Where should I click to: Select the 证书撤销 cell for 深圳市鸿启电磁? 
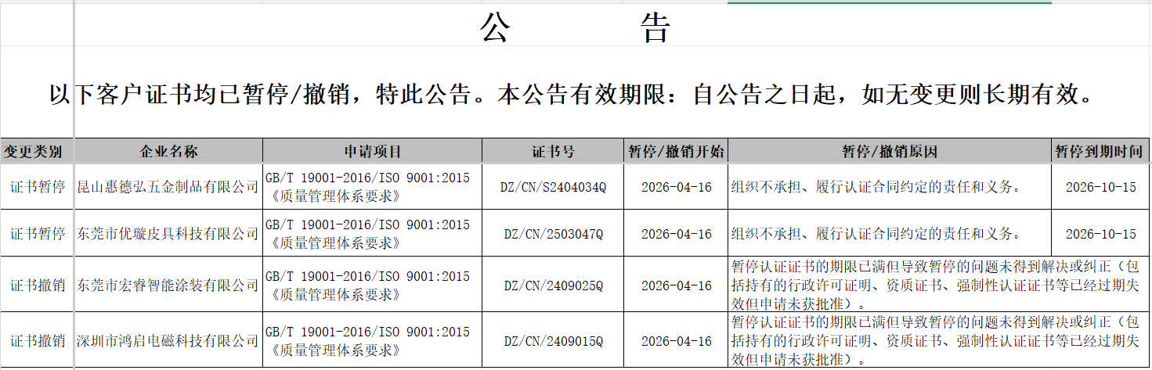[x=37, y=341]
